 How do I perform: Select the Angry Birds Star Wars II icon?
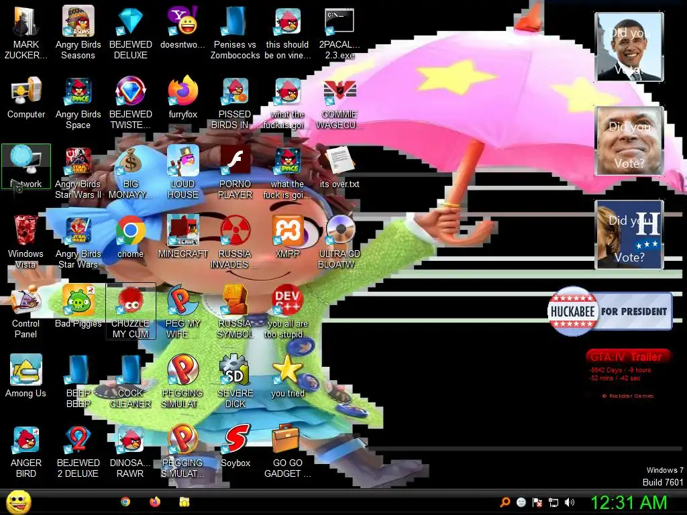(x=78, y=172)
